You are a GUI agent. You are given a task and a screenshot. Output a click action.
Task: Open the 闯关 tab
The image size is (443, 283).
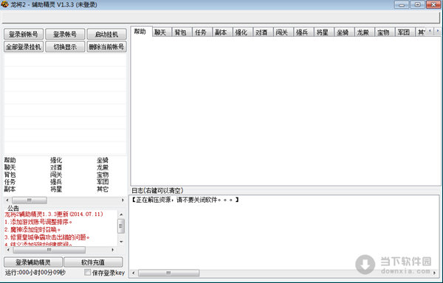[x=283, y=32]
